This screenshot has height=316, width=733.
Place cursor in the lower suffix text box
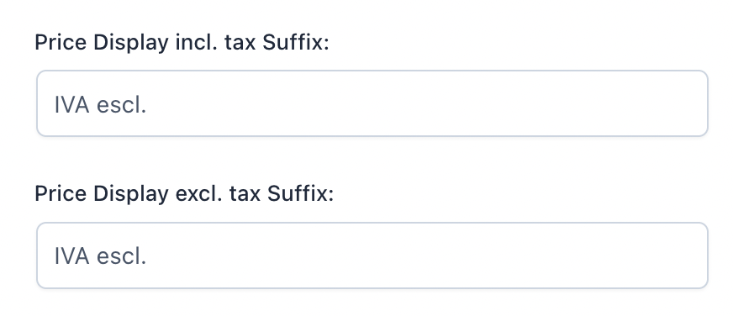372,255
